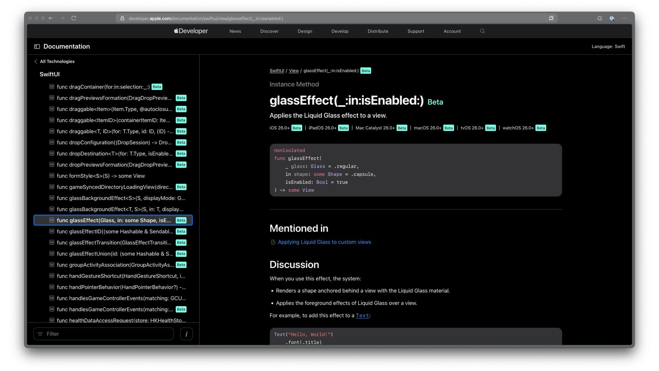This screenshot has height=371, width=659.
Task: Select func glassEffectUnion row
Action: (113, 254)
